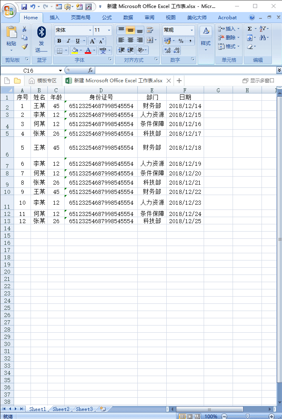This screenshot has width=282, height=419.
Task: Toggle center text alignment
Action: coord(130,41)
